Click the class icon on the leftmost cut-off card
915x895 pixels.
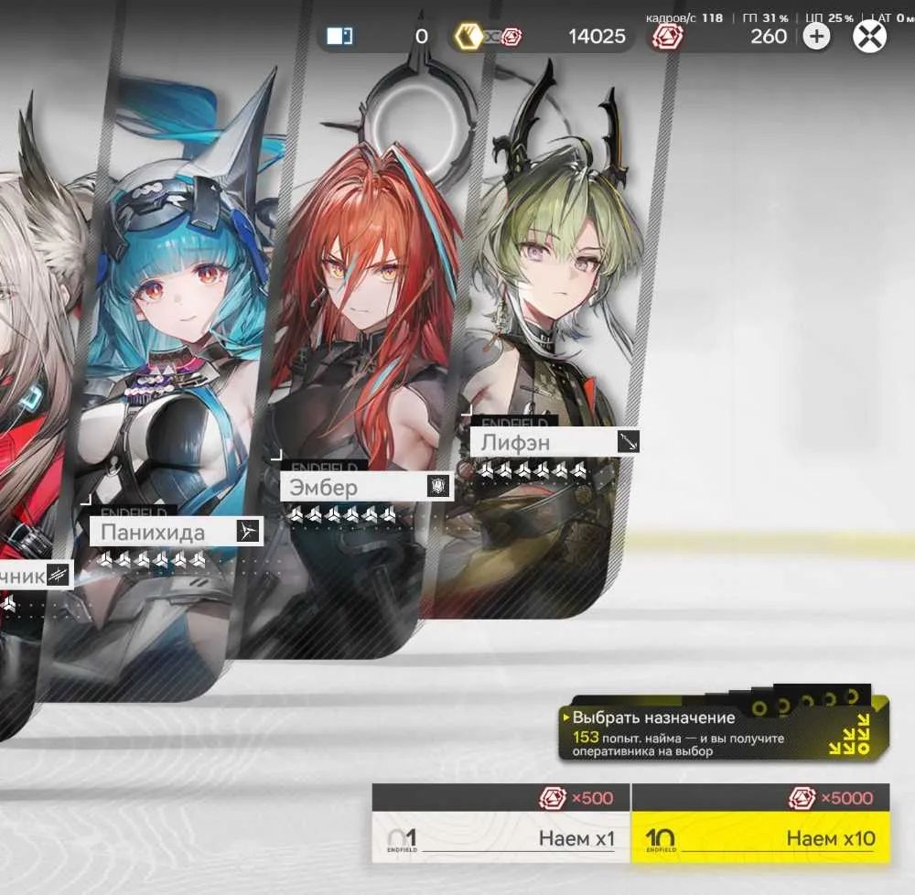(x=58, y=576)
